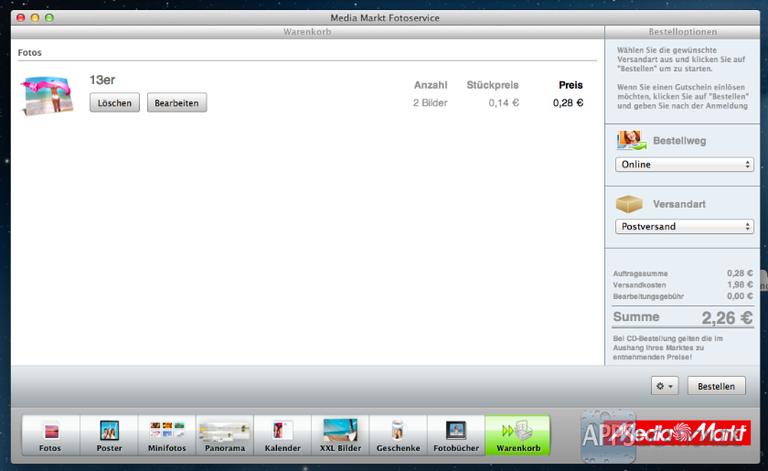Open the Geschenke product category
This screenshot has height=471, width=768.
tap(399, 435)
